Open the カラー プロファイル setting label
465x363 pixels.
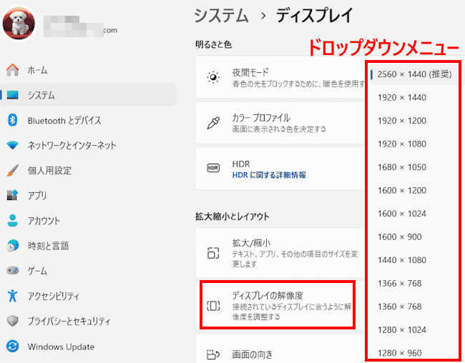(x=261, y=118)
